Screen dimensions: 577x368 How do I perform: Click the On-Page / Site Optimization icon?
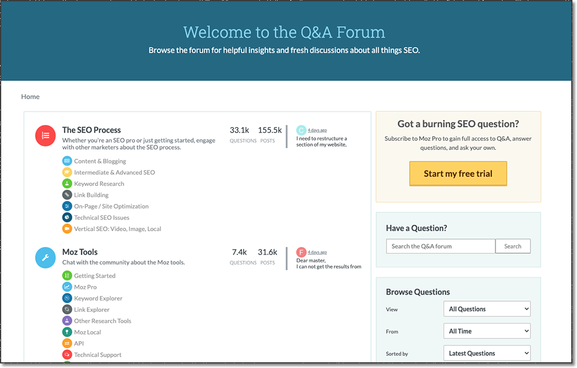[68, 206]
